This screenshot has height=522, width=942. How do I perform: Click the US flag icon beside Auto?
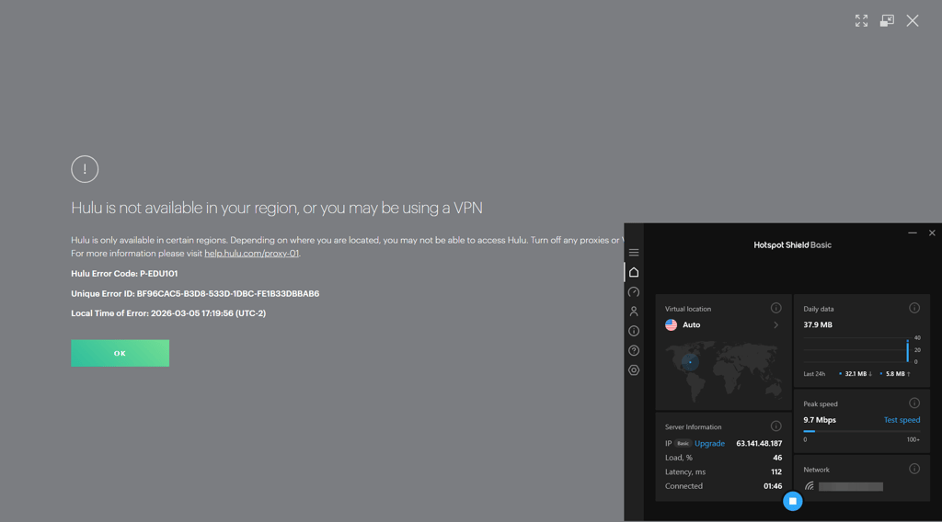671,324
